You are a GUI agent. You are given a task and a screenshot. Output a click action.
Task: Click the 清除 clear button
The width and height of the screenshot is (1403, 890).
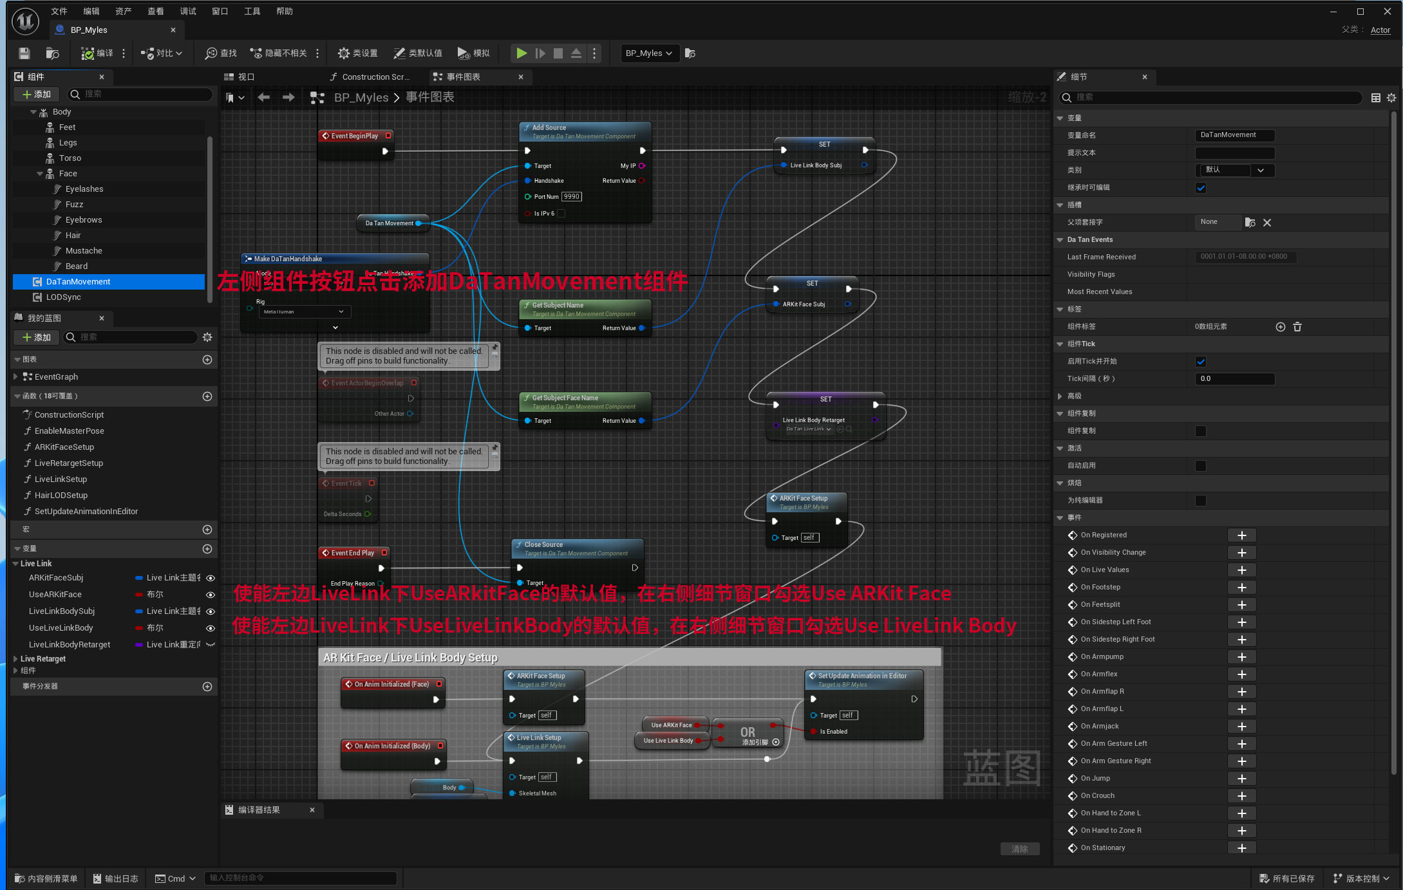point(1019,849)
